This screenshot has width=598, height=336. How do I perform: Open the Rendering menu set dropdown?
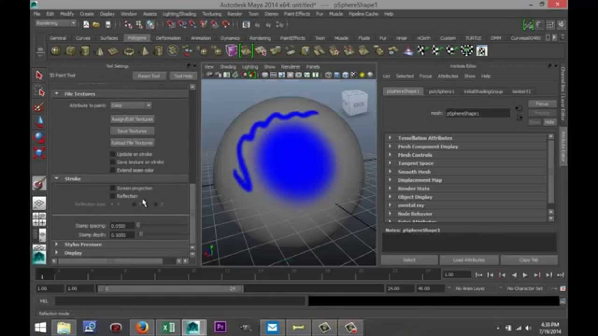click(56, 23)
